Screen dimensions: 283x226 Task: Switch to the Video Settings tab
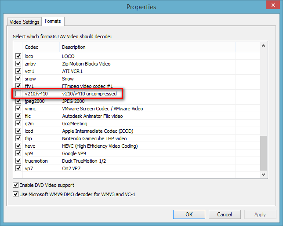click(x=24, y=22)
